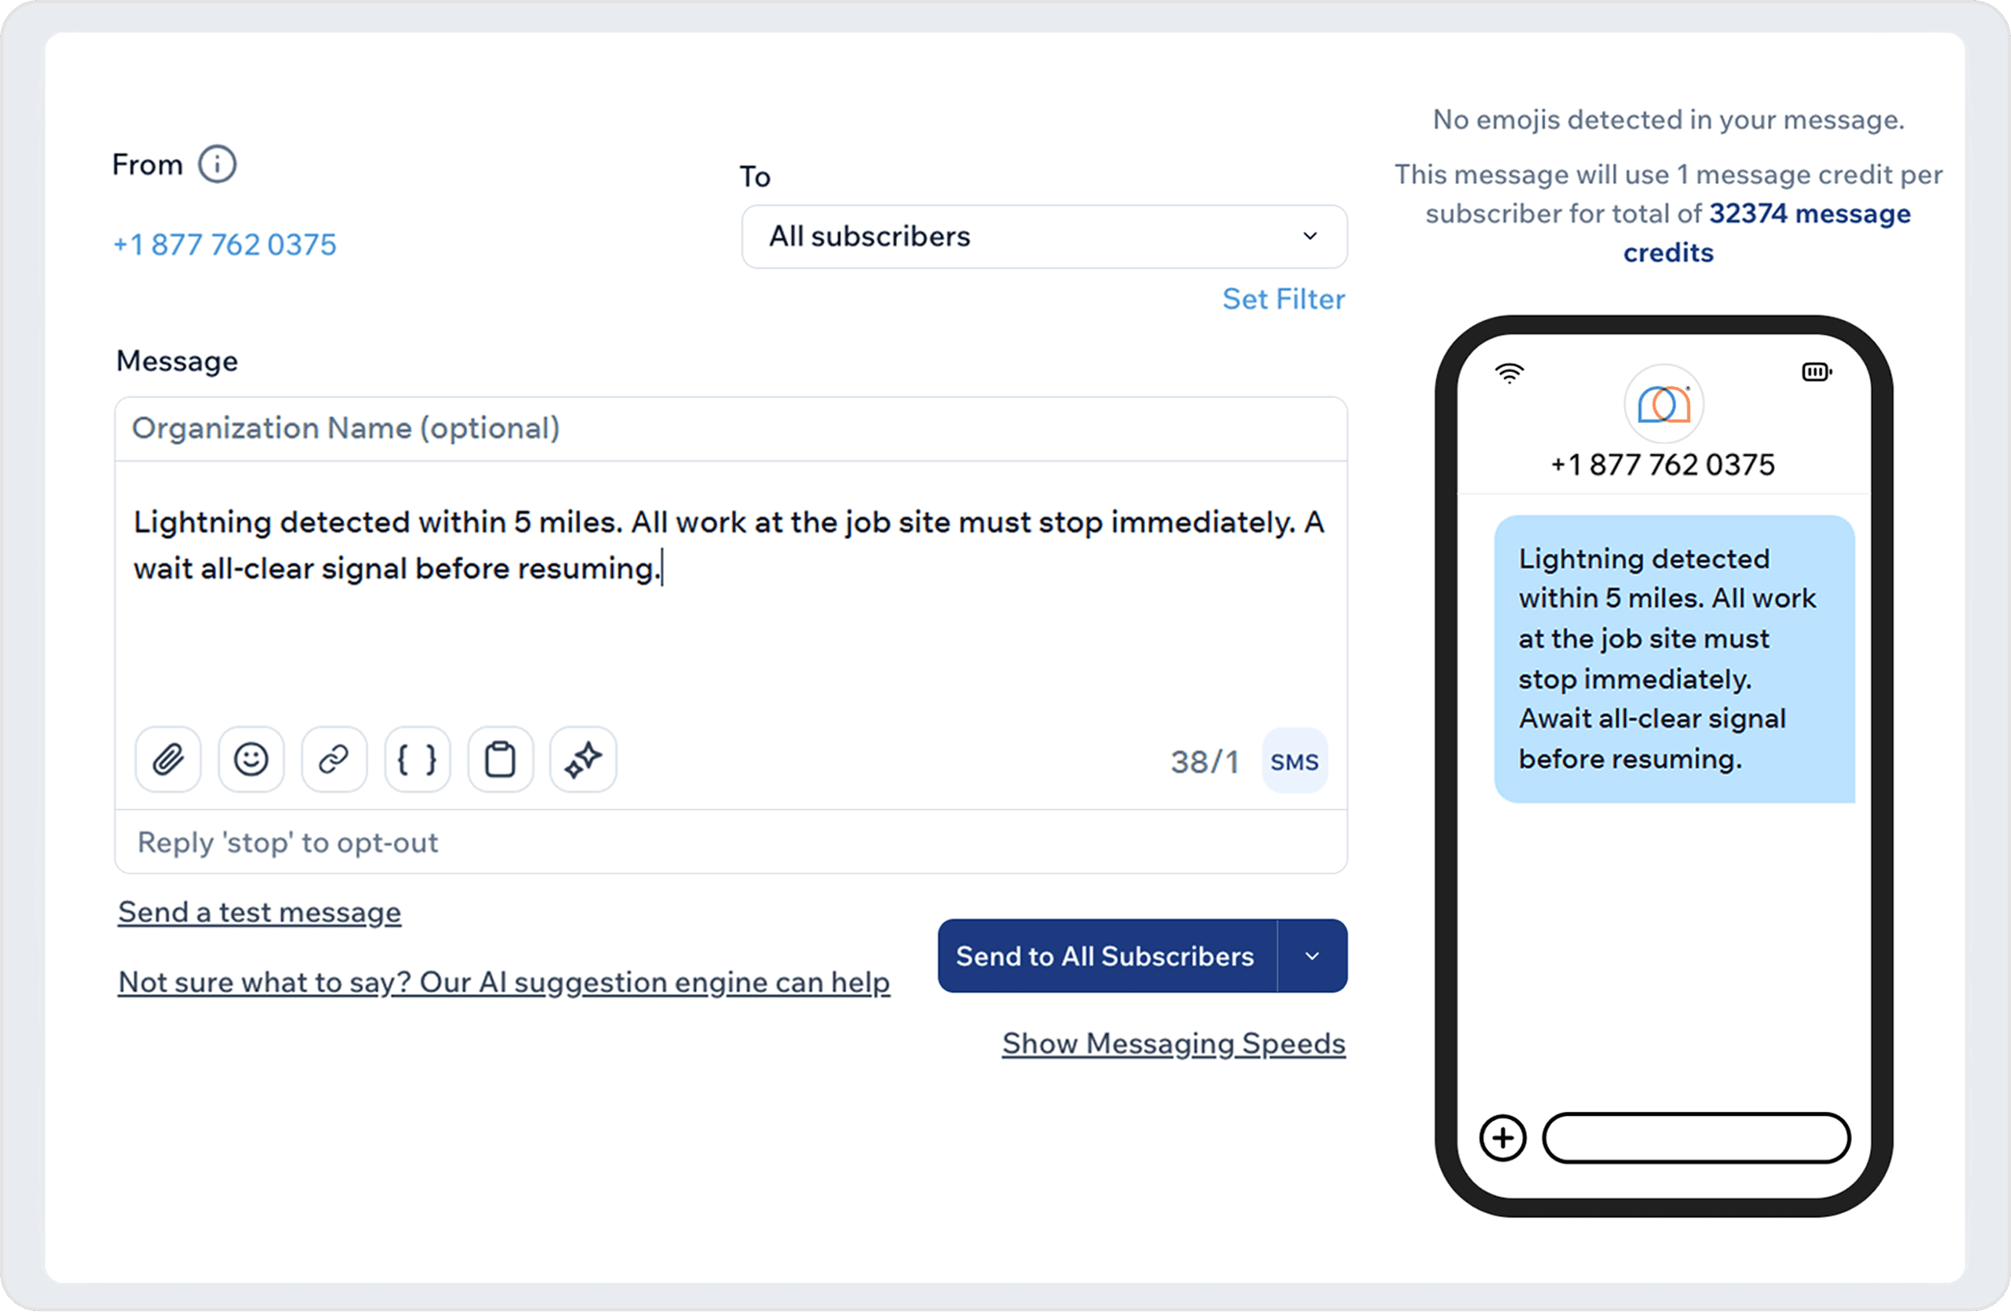Click Show Messaging Speeds link
Image resolution: width=2011 pixels, height=1312 pixels.
[1173, 1044]
